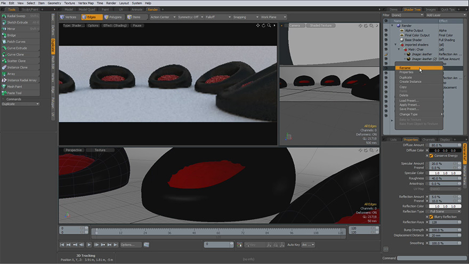Choose the Instance Radial Array tool

point(20,80)
